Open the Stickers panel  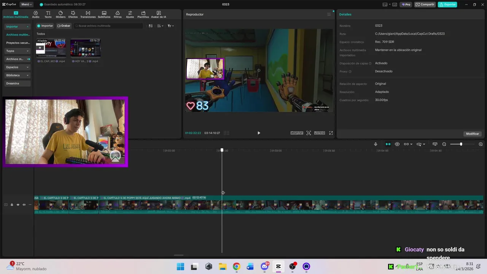pos(60,14)
